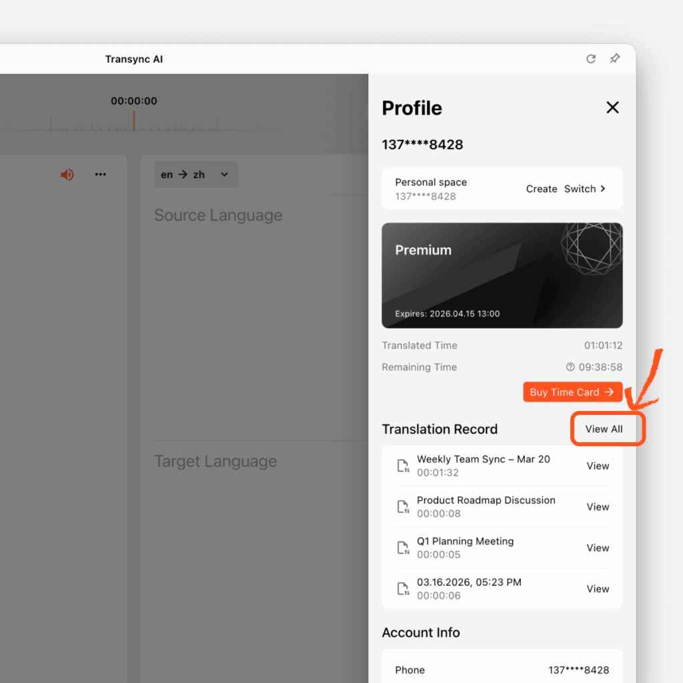Image resolution: width=683 pixels, height=683 pixels.
Task: Click the document icon for Q1 Planning Meeting
Action: pyautogui.click(x=403, y=547)
